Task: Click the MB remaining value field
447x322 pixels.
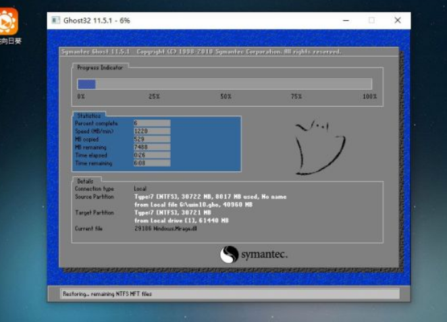Action: (151, 146)
